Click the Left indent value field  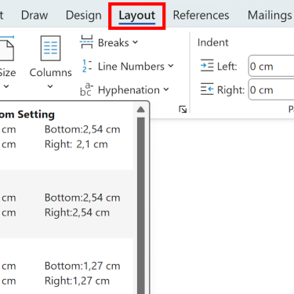click(271, 66)
